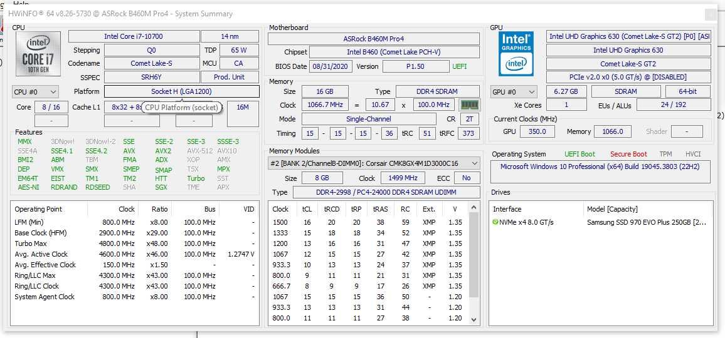The height and width of the screenshot is (338, 725).
Task: Click the SGX feature label
Action: [x=161, y=188]
